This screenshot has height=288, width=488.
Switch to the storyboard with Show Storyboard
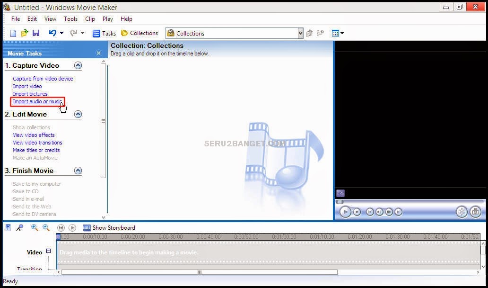tap(109, 228)
